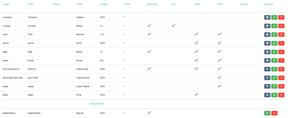This screenshot has width=291, height=118.
Task: Toggle Filter checkmark for active row
Action: [220, 43]
